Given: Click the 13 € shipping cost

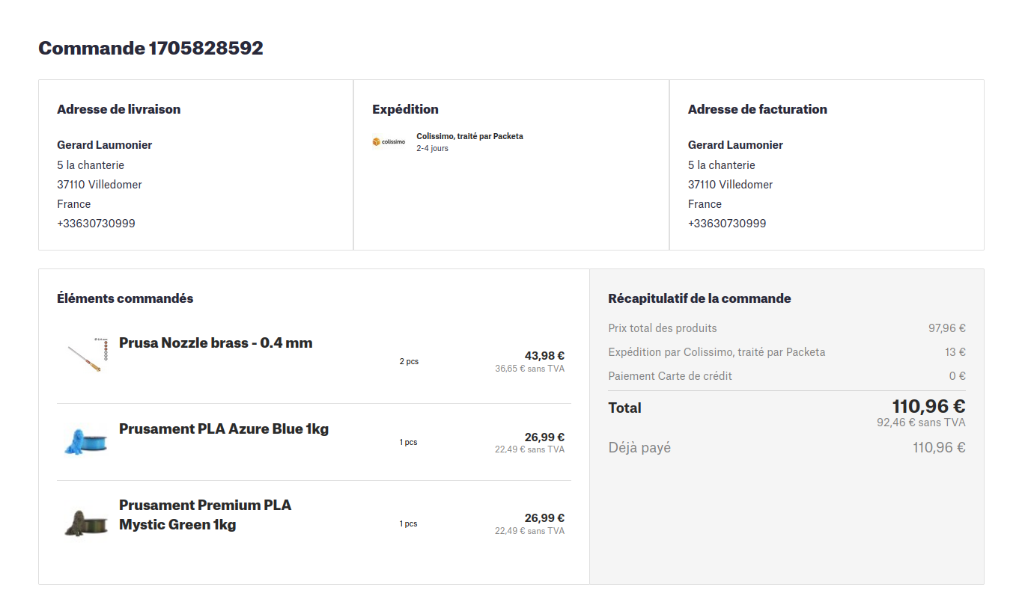Looking at the screenshot, I should pyautogui.click(x=955, y=352).
